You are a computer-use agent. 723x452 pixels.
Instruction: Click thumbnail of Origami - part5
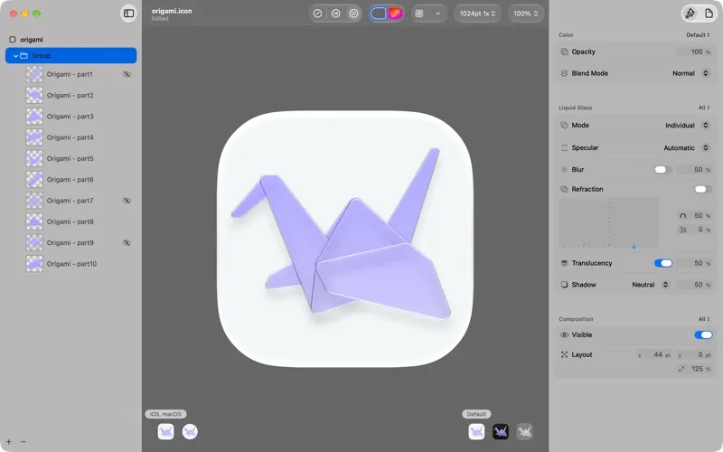pyautogui.click(x=34, y=158)
